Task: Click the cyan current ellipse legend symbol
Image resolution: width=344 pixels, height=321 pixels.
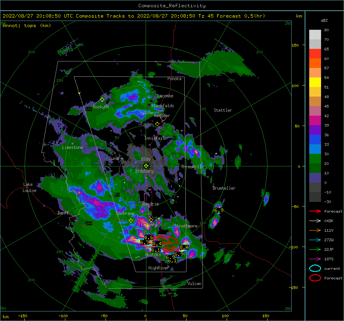Action: [x=315, y=268]
